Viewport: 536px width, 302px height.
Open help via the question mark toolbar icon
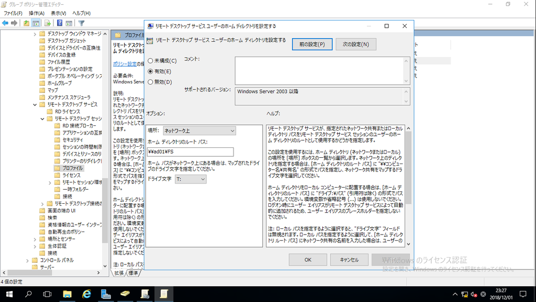(x=59, y=22)
